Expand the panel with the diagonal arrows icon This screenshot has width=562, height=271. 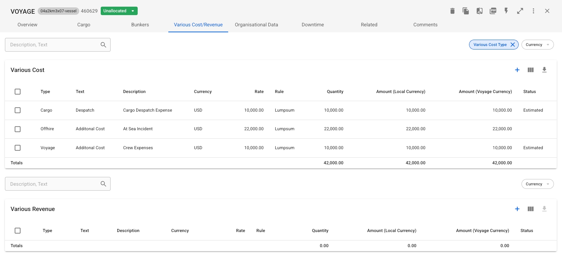[x=520, y=11]
